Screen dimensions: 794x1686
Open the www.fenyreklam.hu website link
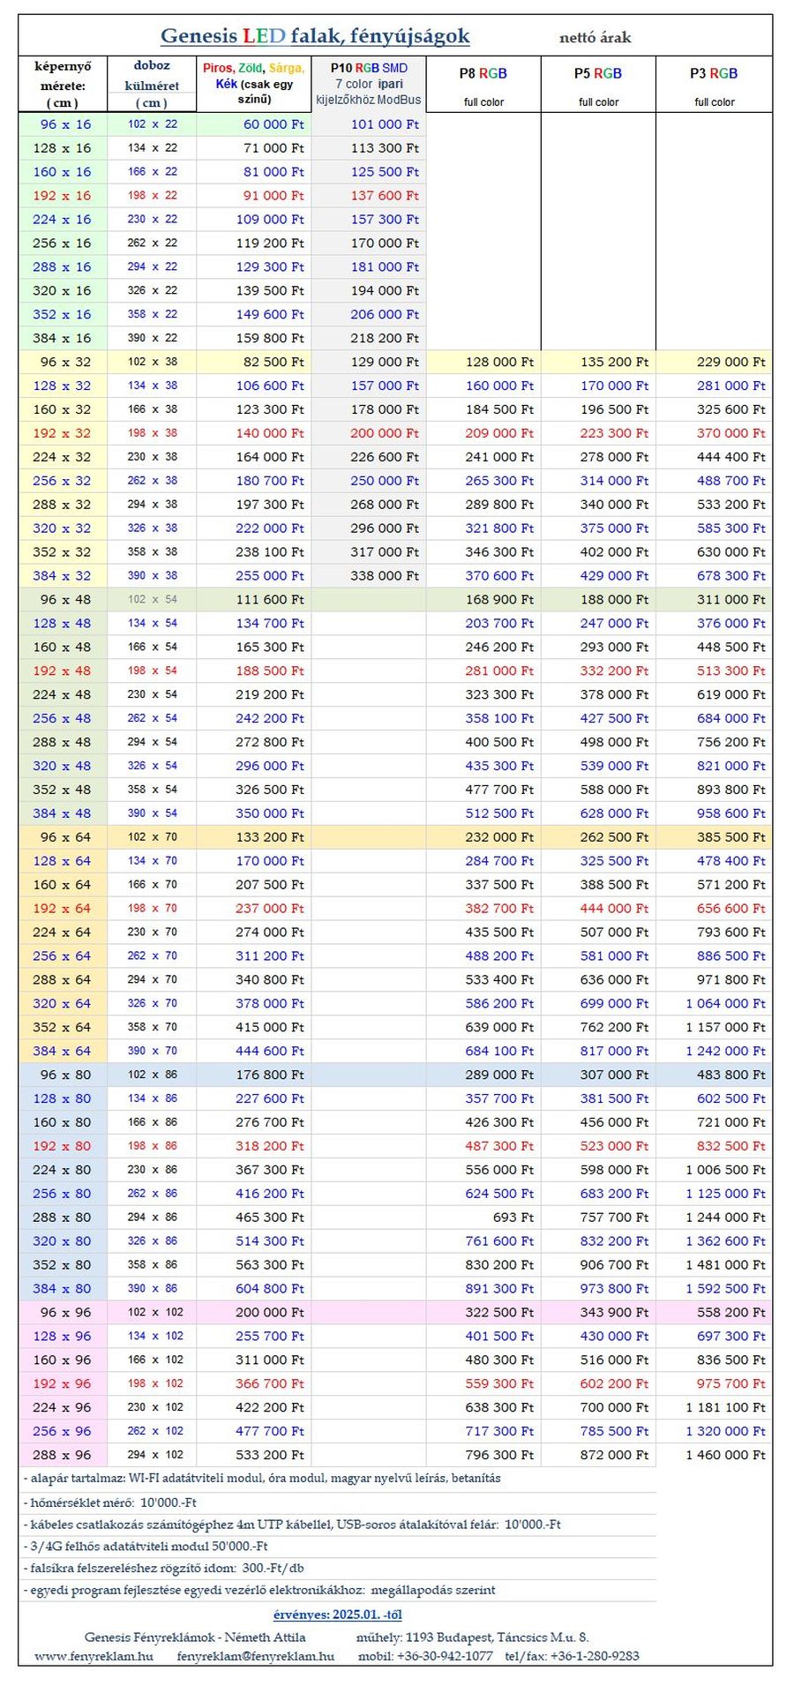coord(94,1656)
